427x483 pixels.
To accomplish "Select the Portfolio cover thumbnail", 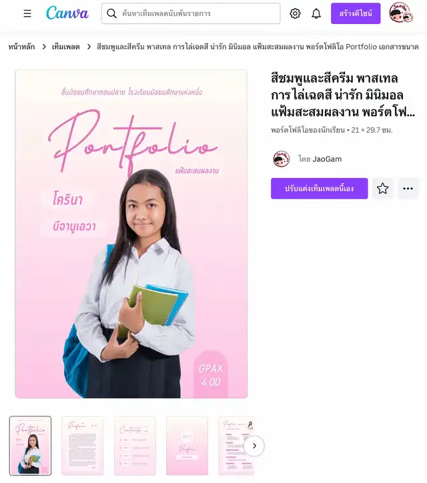I will (30, 446).
